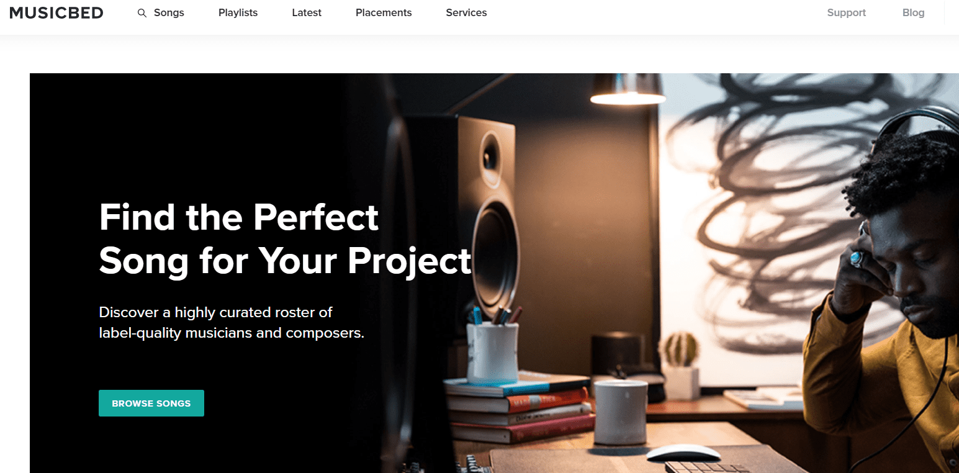This screenshot has width=959, height=473.
Task: Click the subtitle about label-quality musicians
Action: tap(232, 322)
